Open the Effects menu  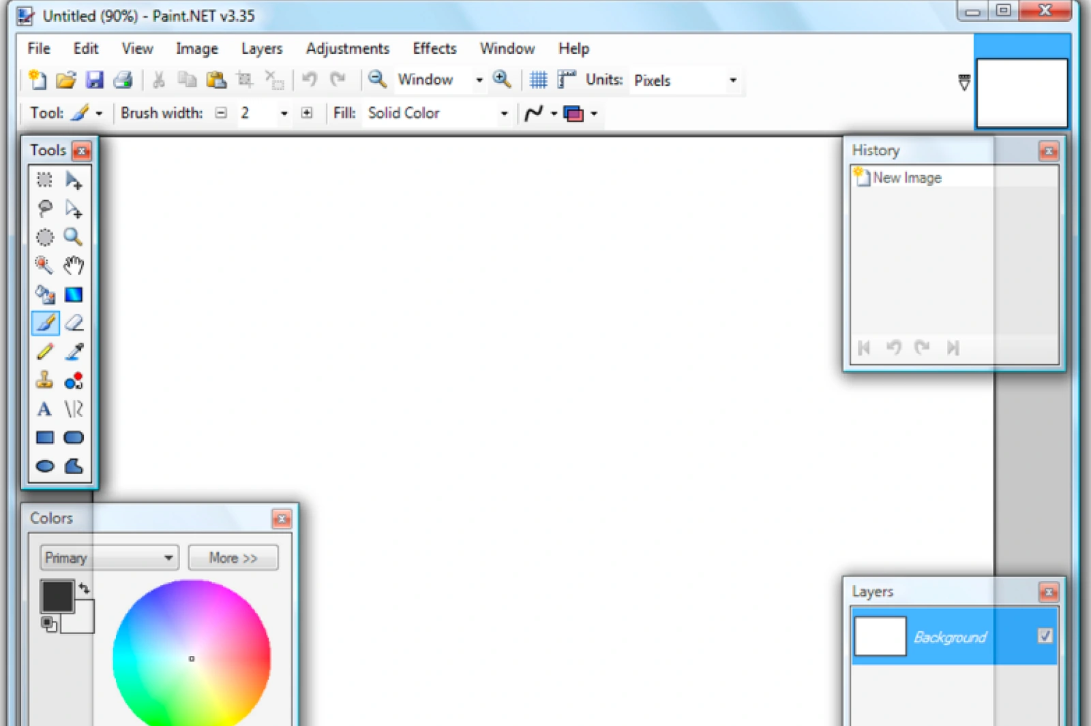click(434, 48)
